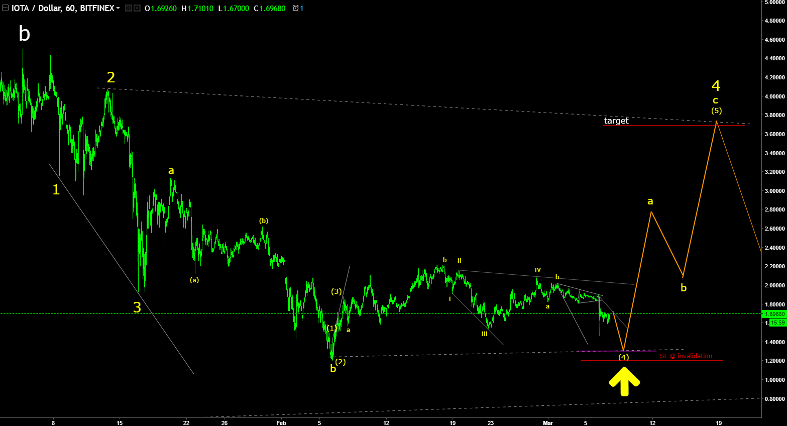
Task: Open the alarm clock alerts icon
Action: 295,8
